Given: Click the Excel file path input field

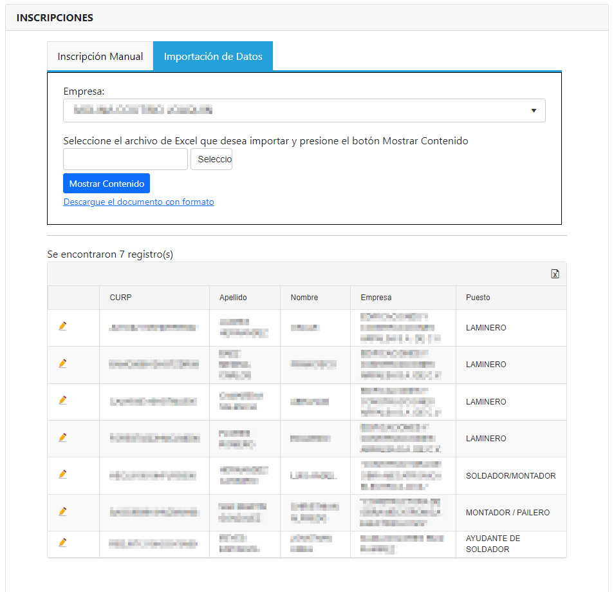Looking at the screenshot, I should (x=126, y=159).
